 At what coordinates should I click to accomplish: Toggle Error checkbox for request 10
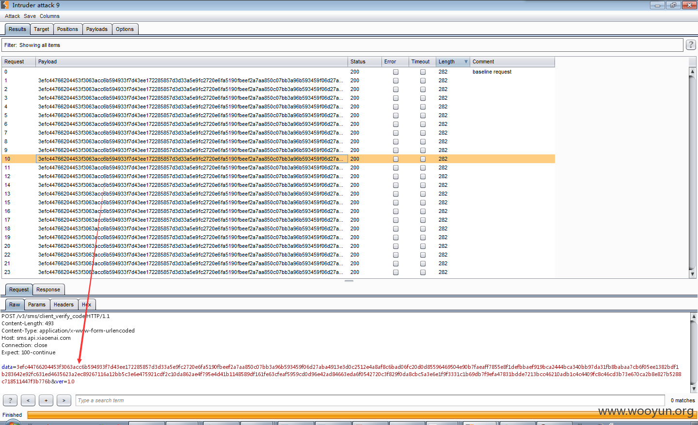click(396, 159)
